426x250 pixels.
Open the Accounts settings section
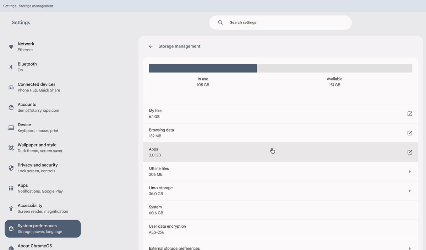[43, 107]
